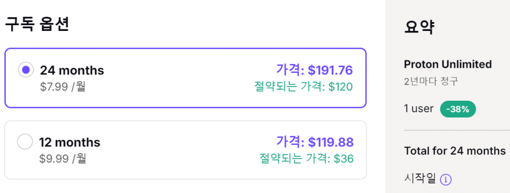
Task: Click the -38% discount badge
Action: [457, 109]
